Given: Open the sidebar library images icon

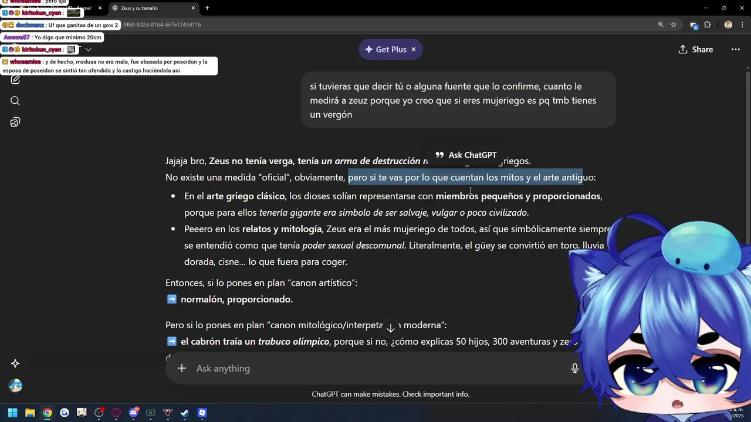Looking at the screenshot, I should [15, 122].
